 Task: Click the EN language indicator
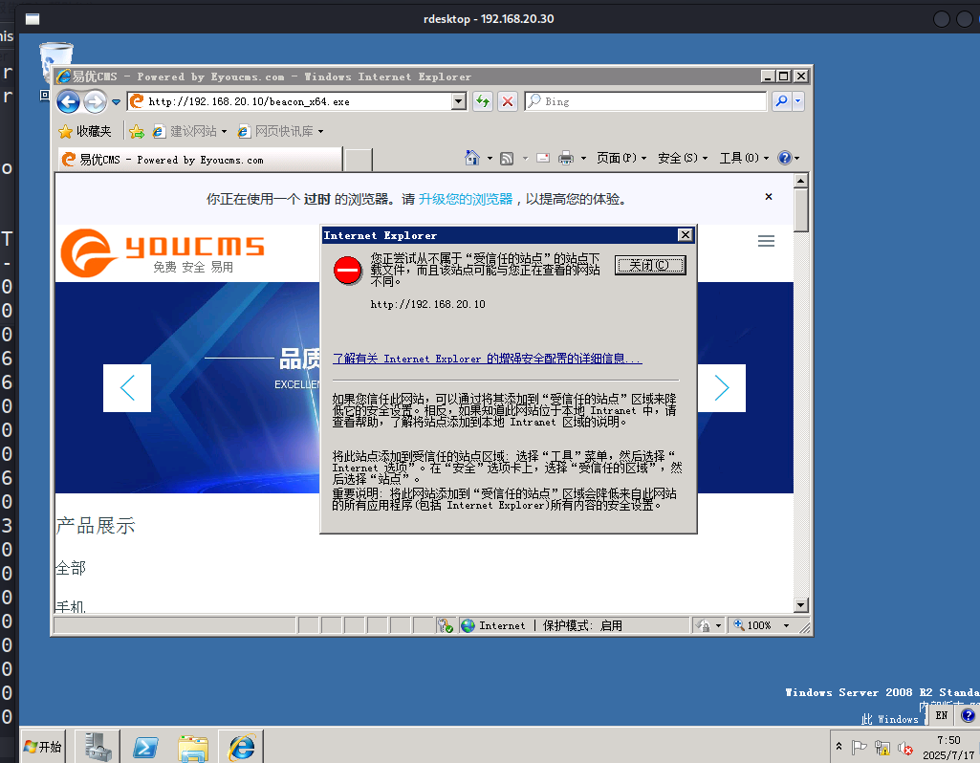(941, 715)
